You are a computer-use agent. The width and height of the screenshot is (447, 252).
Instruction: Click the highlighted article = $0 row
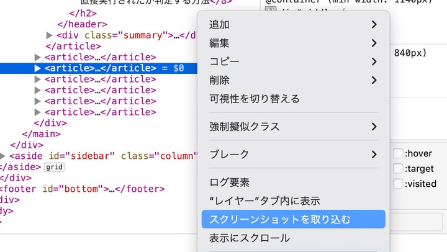click(x=99, y=68)
